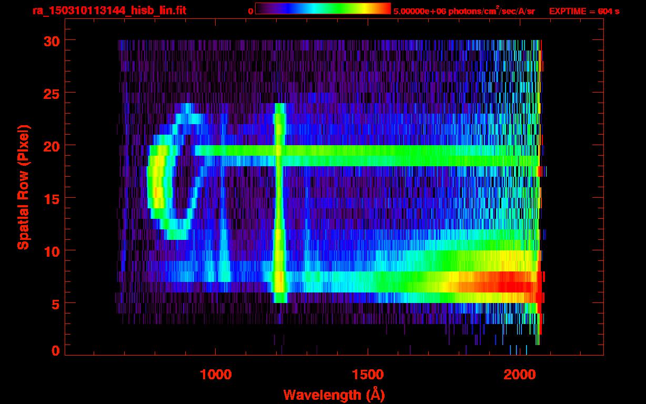This screenshot has width=646, height=404.
Task: Click the filename ra_150310113144_hisb_lin.fit
Action: click(x=108, y=11)
